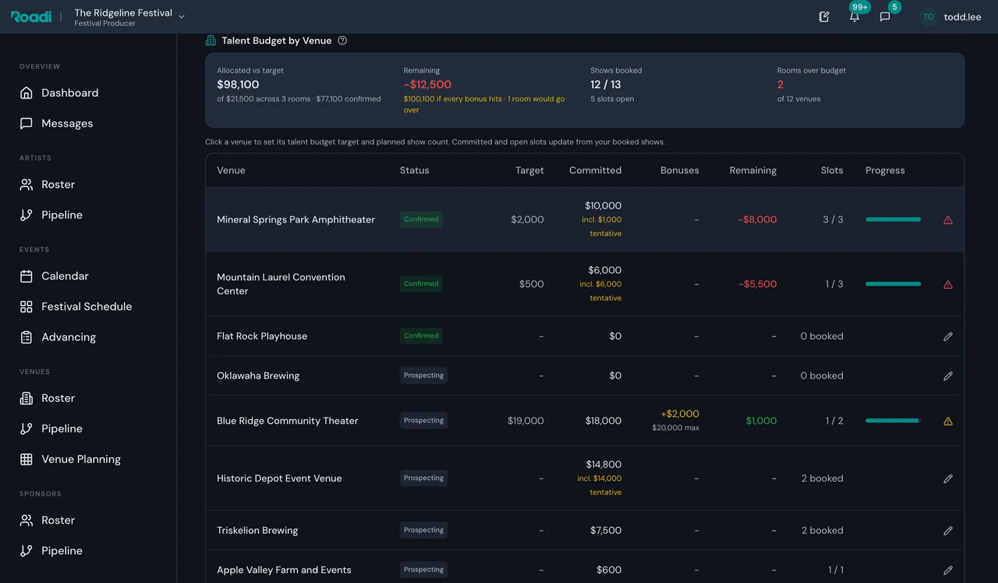Image resolution: width=998 pixels, height=583 pixels.
Task: Click the warning icon for Mountain Laurel Convention Center
Action: coord(948,285)
